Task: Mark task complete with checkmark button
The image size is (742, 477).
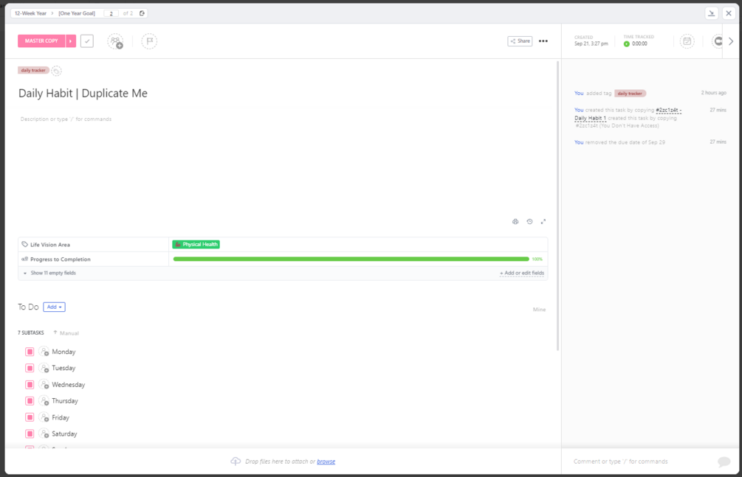Action: pos(87,41)
